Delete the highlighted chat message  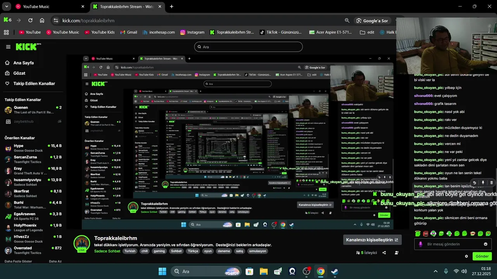492,183
